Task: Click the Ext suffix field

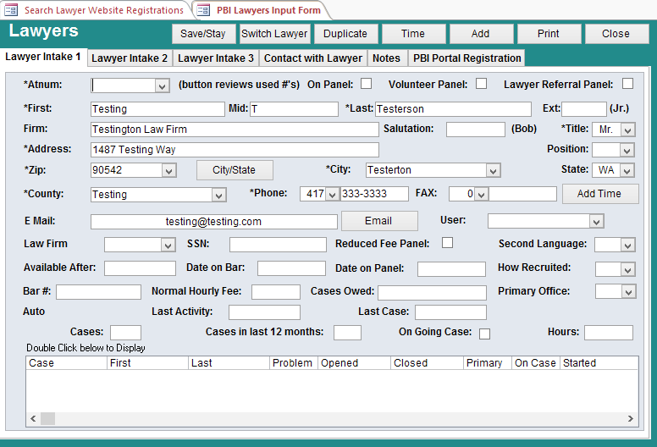Action: point(584,109)
